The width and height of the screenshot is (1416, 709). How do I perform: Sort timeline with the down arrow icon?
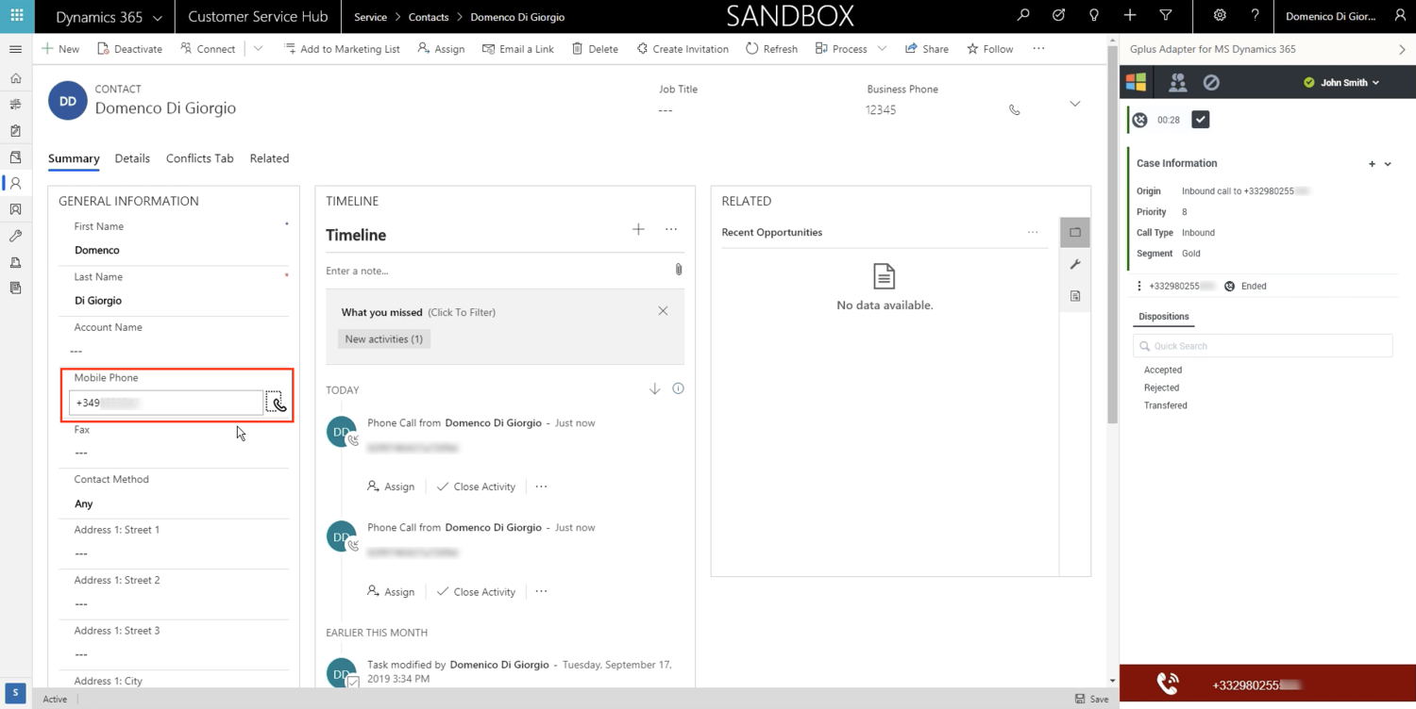click(654, 388)
